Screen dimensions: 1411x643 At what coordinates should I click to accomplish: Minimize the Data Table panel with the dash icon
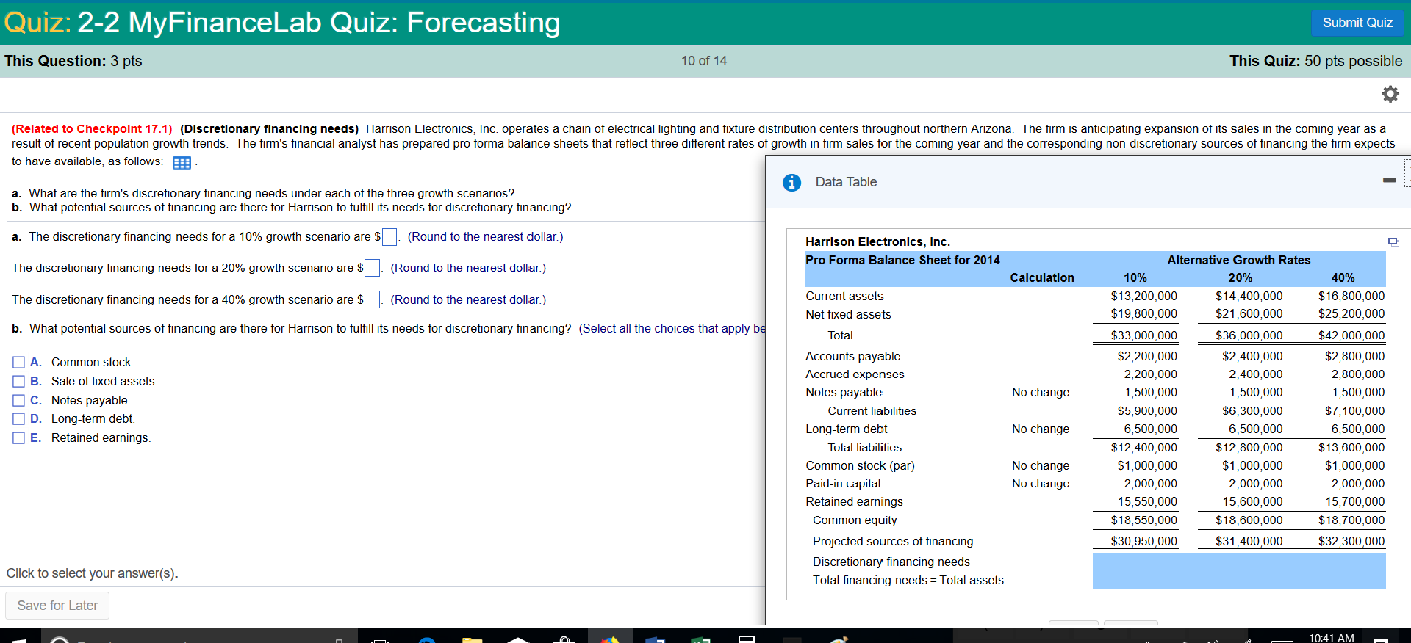pos(1389,180)
